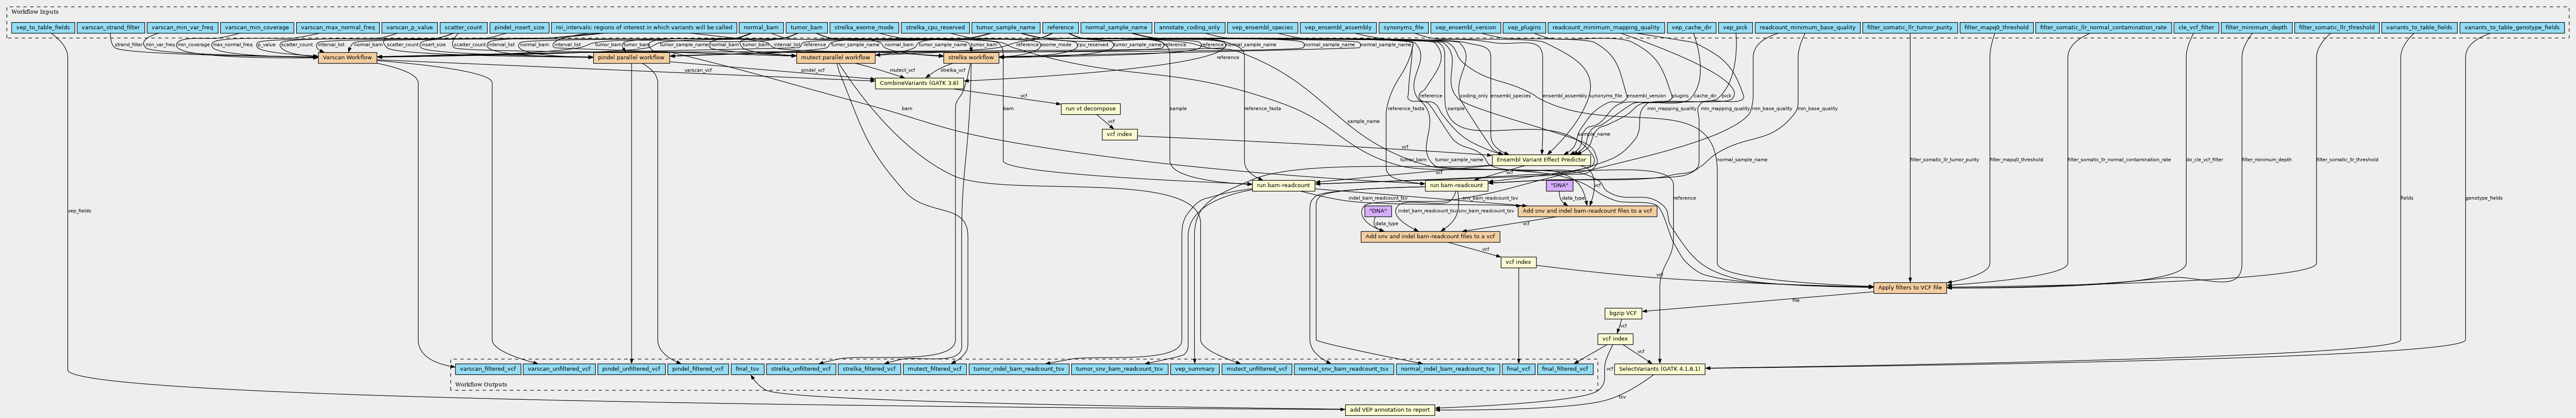2576x418 pixels.
Task: Click the synonyms_file input node
Action: 1403,28
